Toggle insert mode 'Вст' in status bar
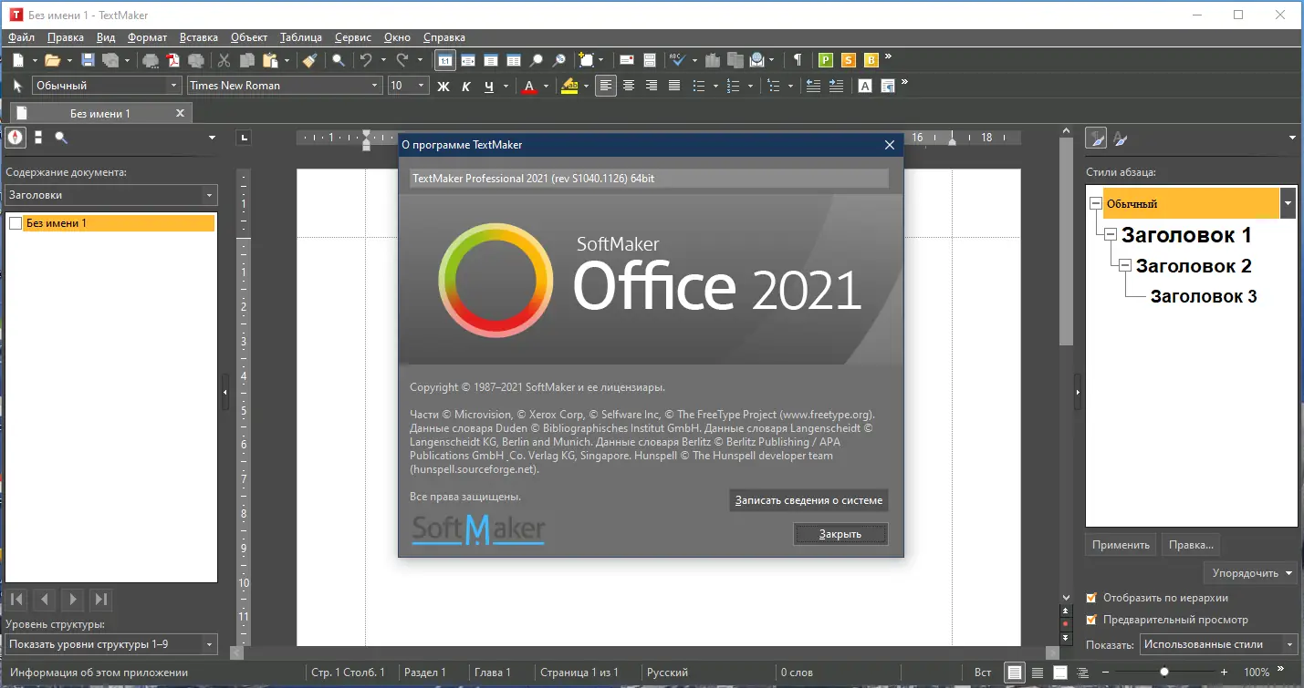The image size is (1304, 688). [x=983, y=673]
